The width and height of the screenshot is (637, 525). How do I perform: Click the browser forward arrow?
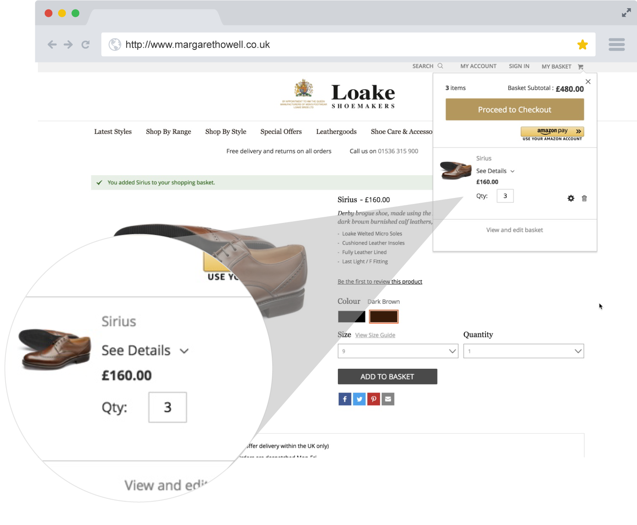(x=68, y=44)
